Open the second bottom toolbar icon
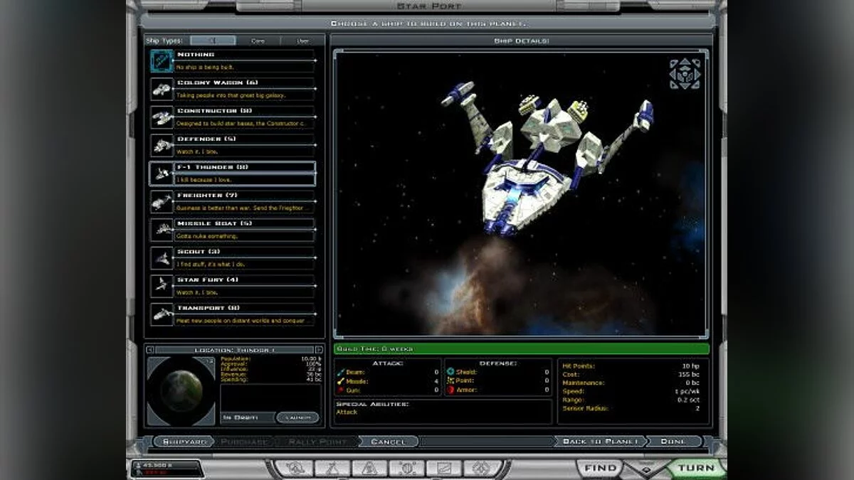This screenshot has width=854, height=480. (x=332, y=468)
